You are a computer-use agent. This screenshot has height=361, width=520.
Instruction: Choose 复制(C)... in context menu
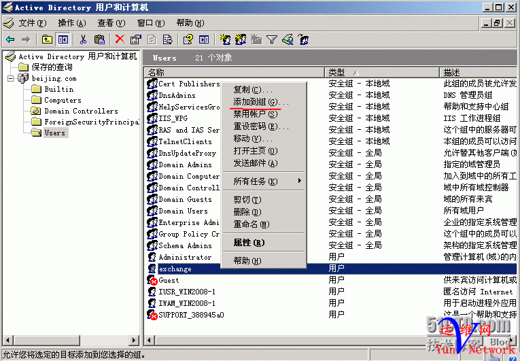pyautogui.click(x=264, y=90)
